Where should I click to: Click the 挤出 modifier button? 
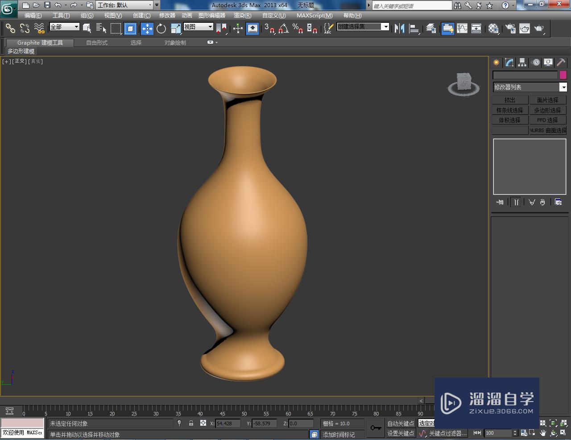pyautogui.click(x=510, y=100)
